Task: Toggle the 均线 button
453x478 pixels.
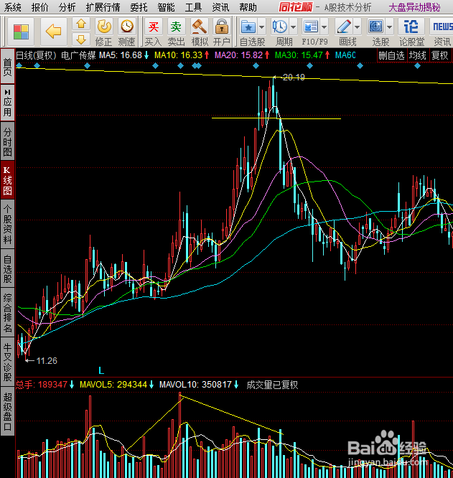Action: pyautogui.click(x=417, y=56)
